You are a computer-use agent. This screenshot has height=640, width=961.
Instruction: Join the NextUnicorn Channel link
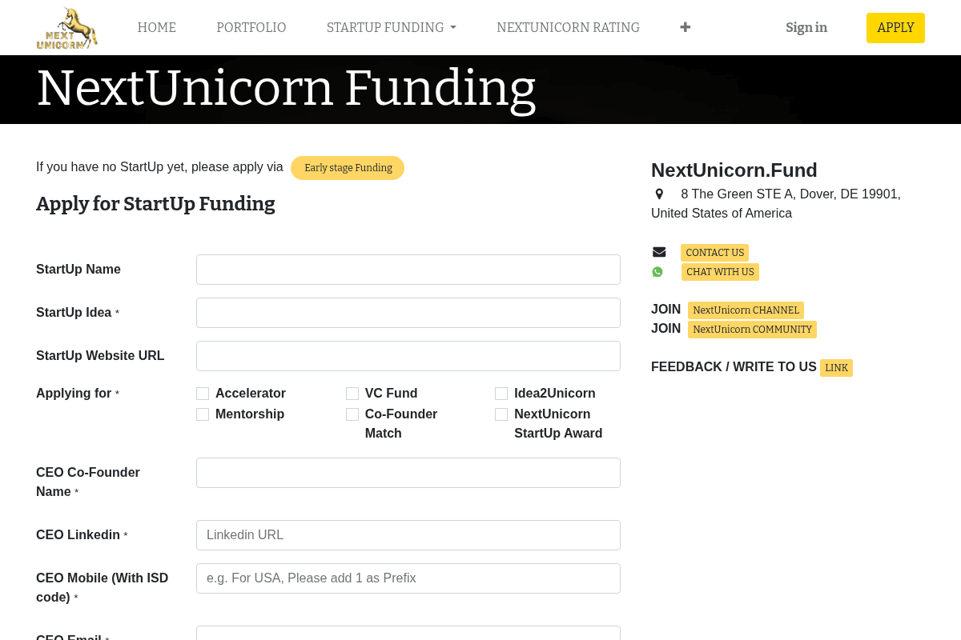(746, 310)
